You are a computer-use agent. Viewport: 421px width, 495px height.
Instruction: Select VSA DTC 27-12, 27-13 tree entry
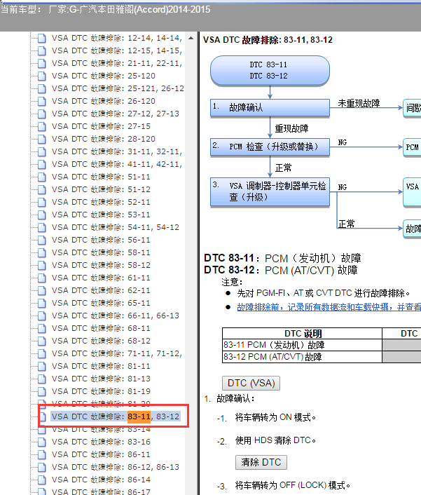tap(116, 114)
